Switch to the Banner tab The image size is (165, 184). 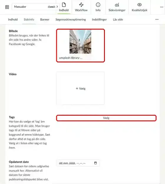[x=45, y=20]
